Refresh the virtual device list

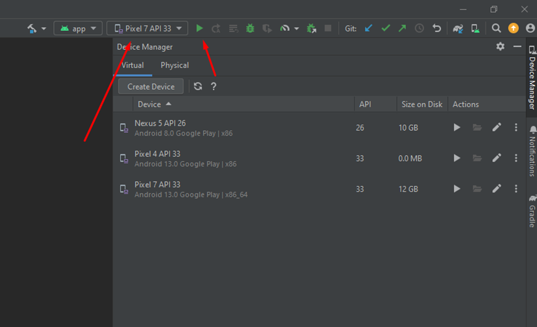click(x=198, y=86)
